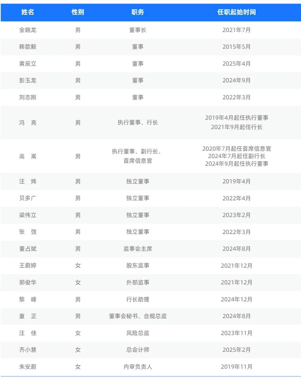This screenshot has width=301, height=382.
Task: Select the name 董占斌
Action: point(28,249)
